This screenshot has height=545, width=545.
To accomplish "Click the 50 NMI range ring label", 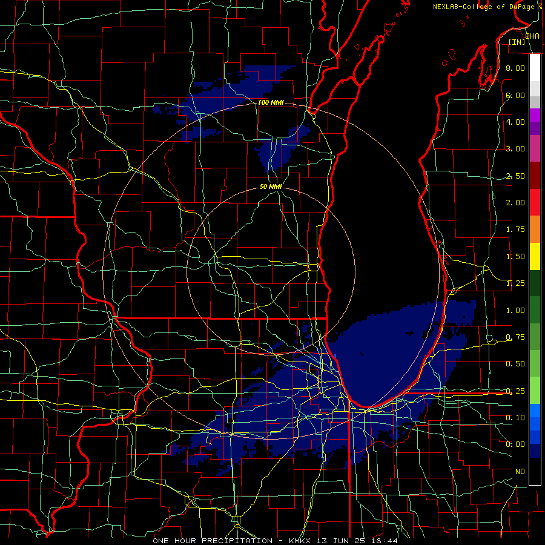I will [271, 187].
